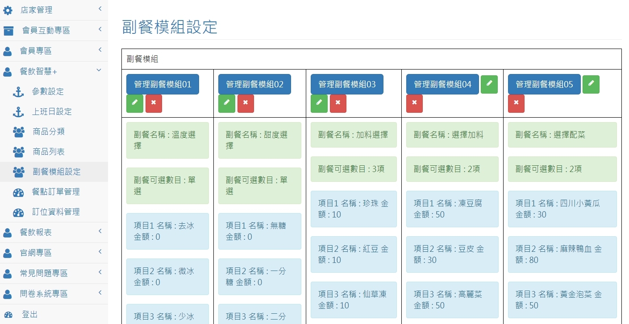The width and height of the screenshot is (629, 324).
Task: Go to 商品列表 in the sidebar
Action: (54, 152)
